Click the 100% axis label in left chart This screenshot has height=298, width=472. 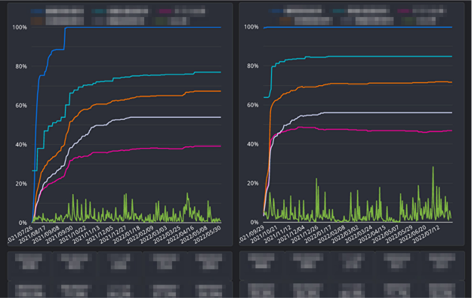pyautogui.click(x=19, y=27)
